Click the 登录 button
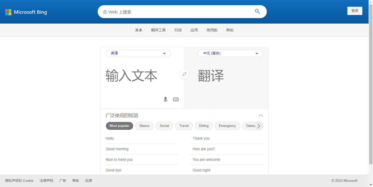Image resolution: width=373 pixels, height=187 pixels. coord(355,11)
